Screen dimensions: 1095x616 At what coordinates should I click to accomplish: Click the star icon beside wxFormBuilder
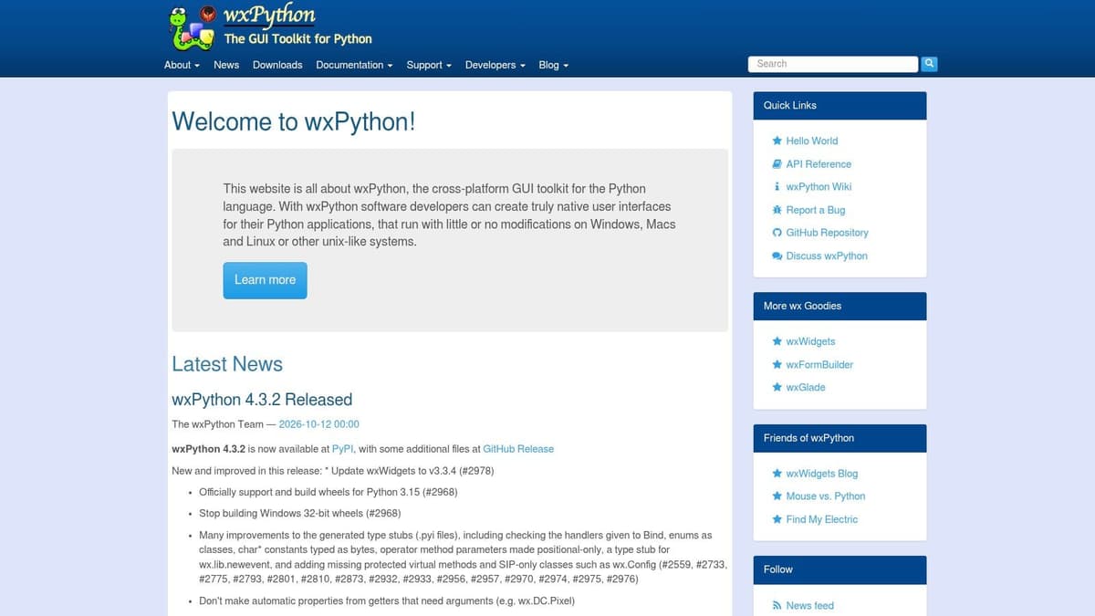pyautogui.click(x=777, y=364)
